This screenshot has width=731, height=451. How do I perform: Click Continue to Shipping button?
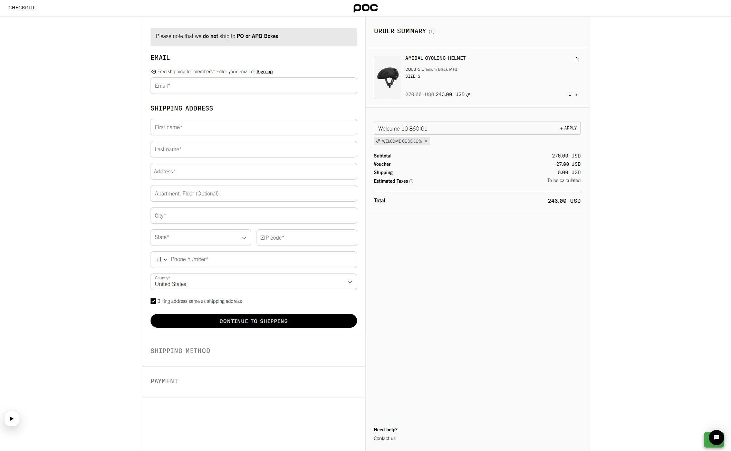pyautogui.click(x=253, y=321)
